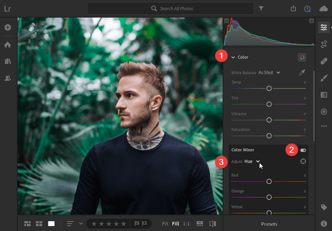Viewport: 332px width, 231px height.
Task: Open cloud sync status
Action: pos(323,8)
